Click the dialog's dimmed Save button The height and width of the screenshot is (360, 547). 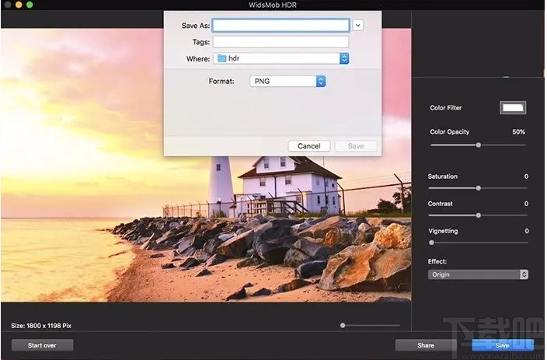click(356, 146)
